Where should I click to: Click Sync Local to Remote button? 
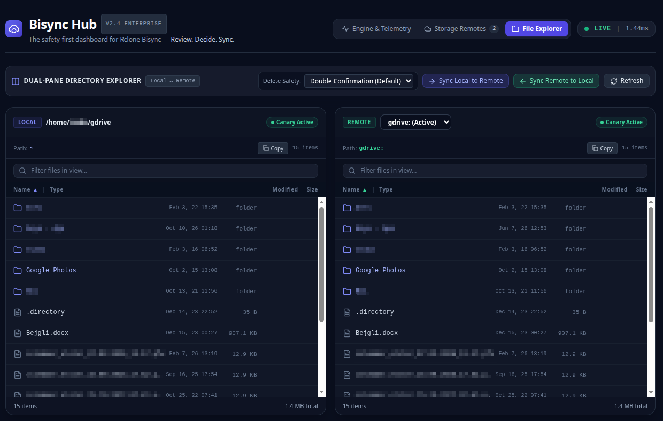pos(465,81)
